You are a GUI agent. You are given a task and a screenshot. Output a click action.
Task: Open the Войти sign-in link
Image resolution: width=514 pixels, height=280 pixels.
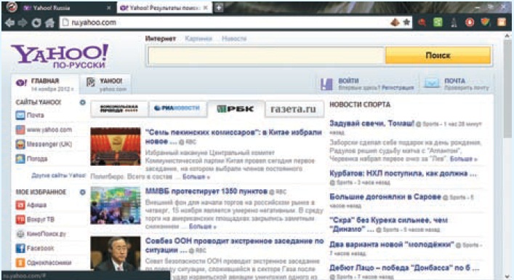click(348, 81)
